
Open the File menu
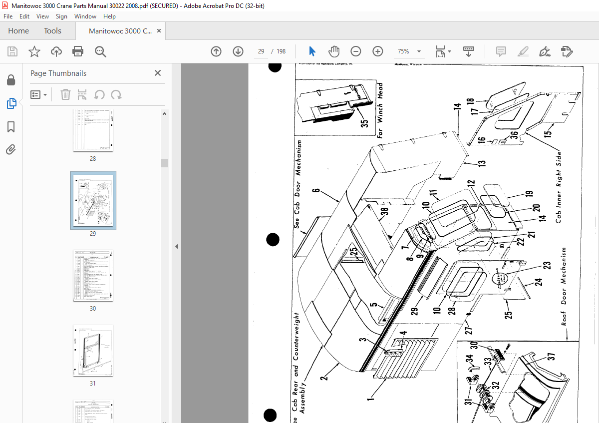pos(8,16)
